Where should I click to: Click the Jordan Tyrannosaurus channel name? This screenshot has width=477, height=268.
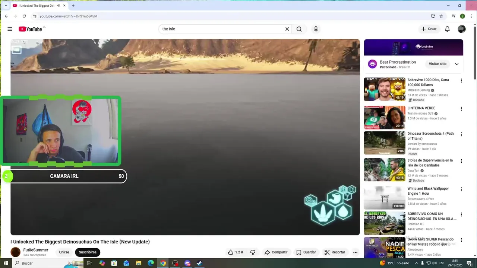pyautogui.click(x=422, y=144)
